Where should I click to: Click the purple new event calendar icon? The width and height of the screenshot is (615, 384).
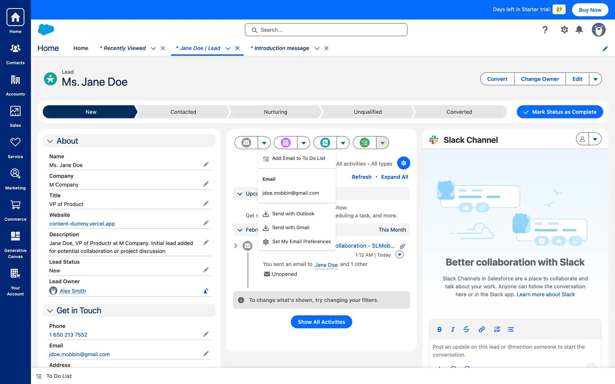[285, 143]
